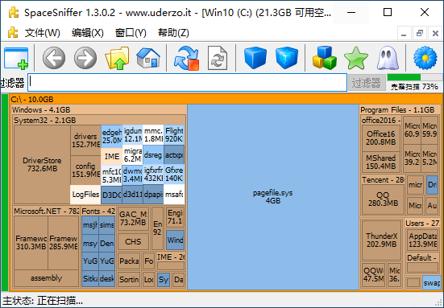The height and width of the screenshot is (308, 444).
Task: Click the filter text input field
Action: click(x=187, y=83)
